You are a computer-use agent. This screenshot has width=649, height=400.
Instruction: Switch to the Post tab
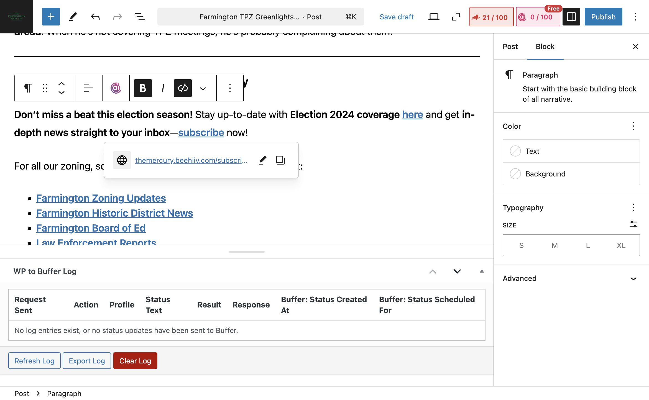[x=510, y=47]
